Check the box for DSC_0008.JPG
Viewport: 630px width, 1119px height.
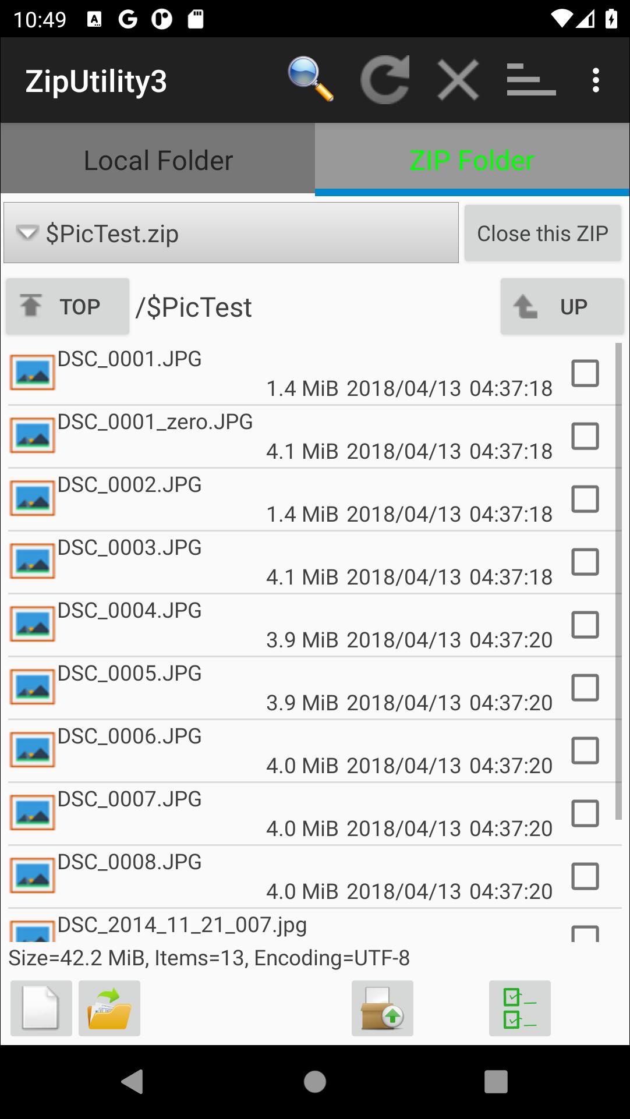(585, 876)
